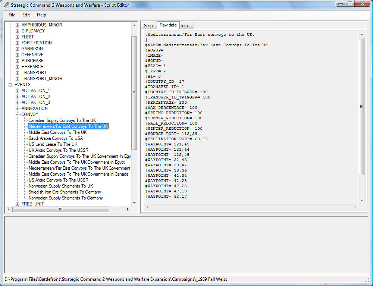Expand the TRANSPORT_MINOR tree node
This screenshot has width=373, height=286.
point(18,79)
